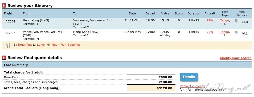Click the meal fork icon for flight AC007

click(237, 33)
